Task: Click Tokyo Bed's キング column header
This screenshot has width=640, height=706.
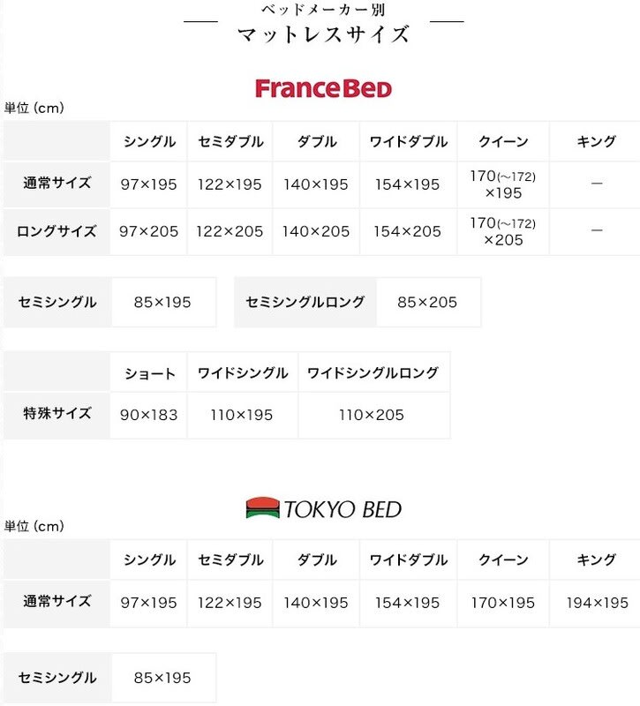Action: pyautogui.click(x=597, y=560)
